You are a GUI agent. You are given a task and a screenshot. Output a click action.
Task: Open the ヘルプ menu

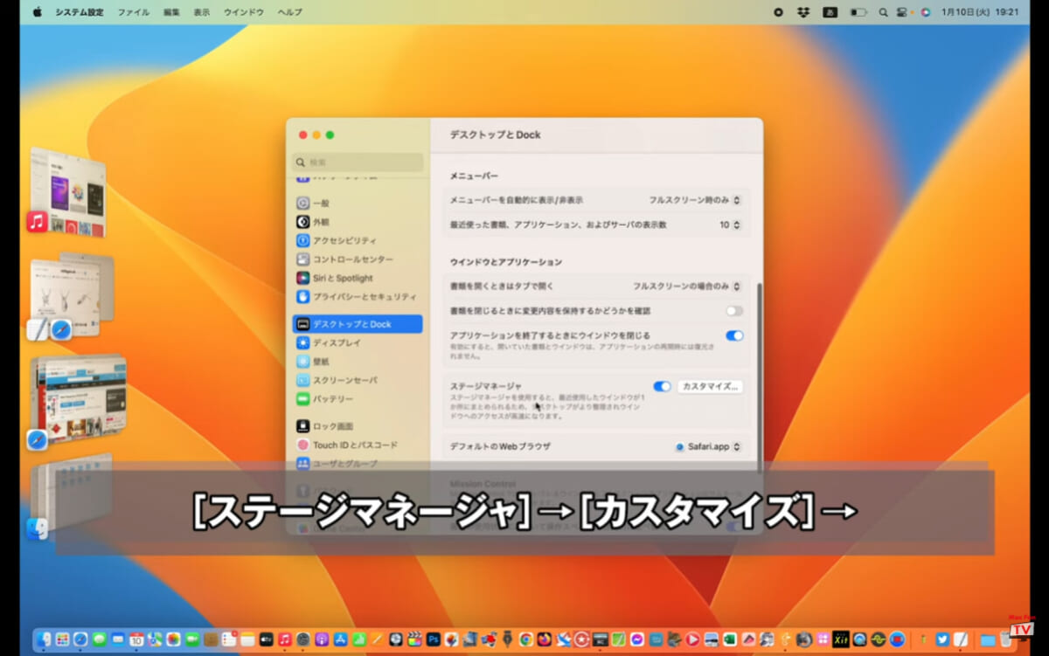(x=289, y=12)
